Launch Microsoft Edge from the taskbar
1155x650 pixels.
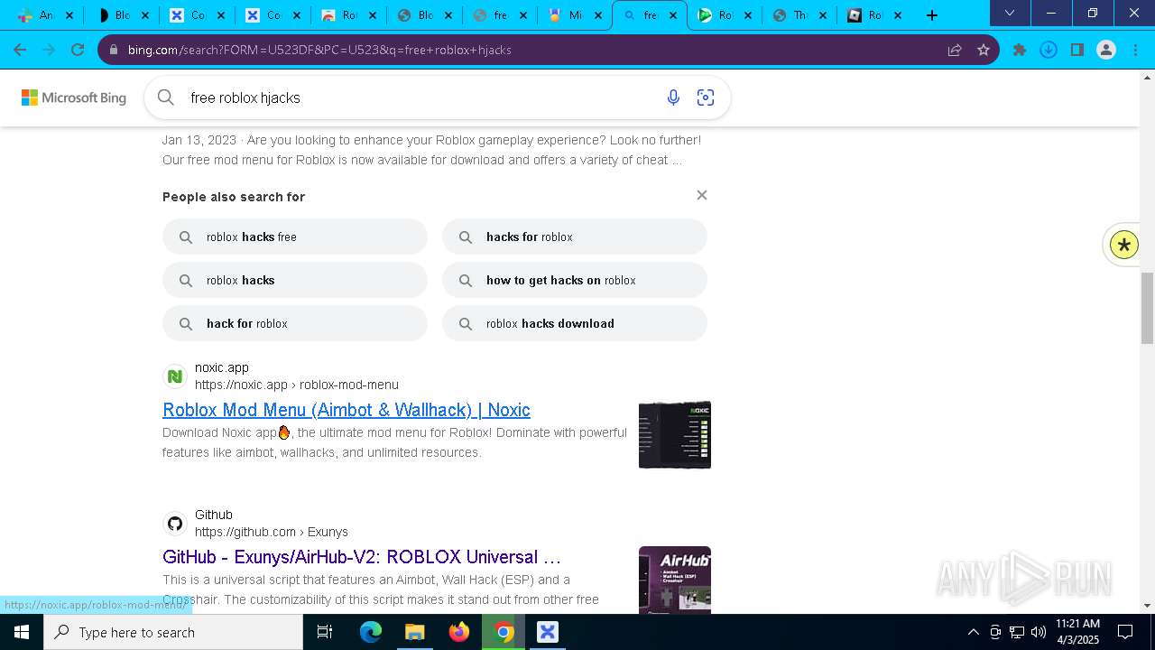click(x=371, y=632)
